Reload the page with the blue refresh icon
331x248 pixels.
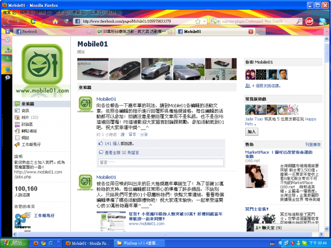[x=33, y=21]
